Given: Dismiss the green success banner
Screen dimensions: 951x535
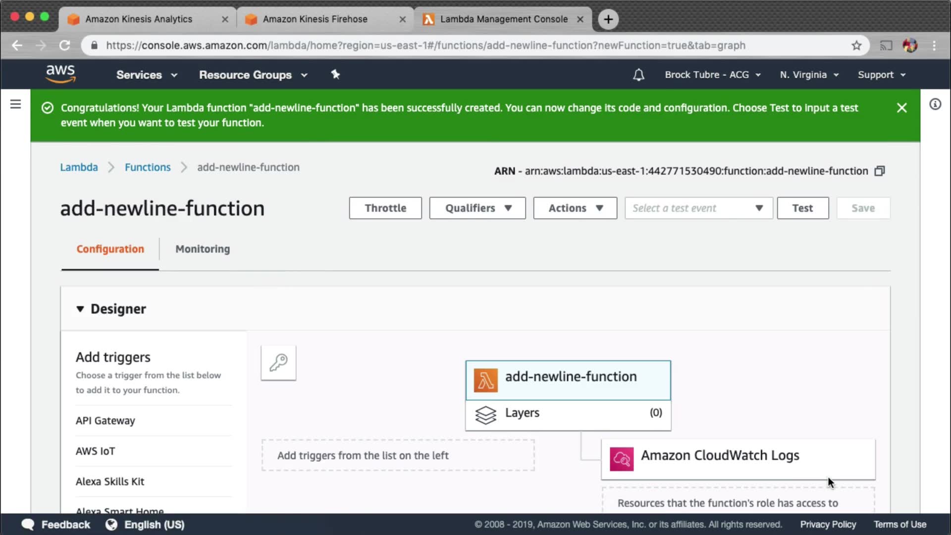Looking at the screenshot, I should click(901, 108).
